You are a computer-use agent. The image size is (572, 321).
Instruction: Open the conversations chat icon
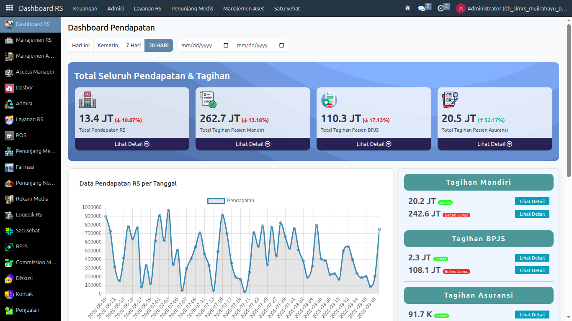pos(422,8)
